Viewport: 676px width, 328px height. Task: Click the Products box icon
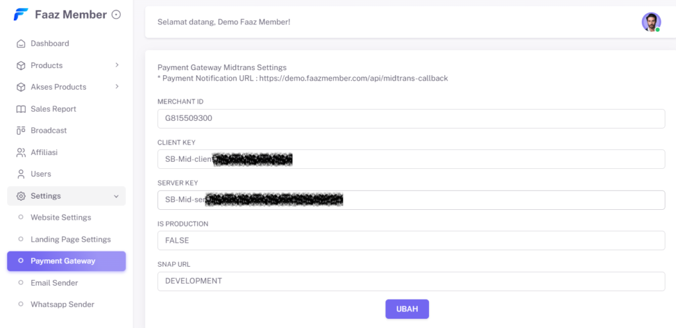coord(20,65)
